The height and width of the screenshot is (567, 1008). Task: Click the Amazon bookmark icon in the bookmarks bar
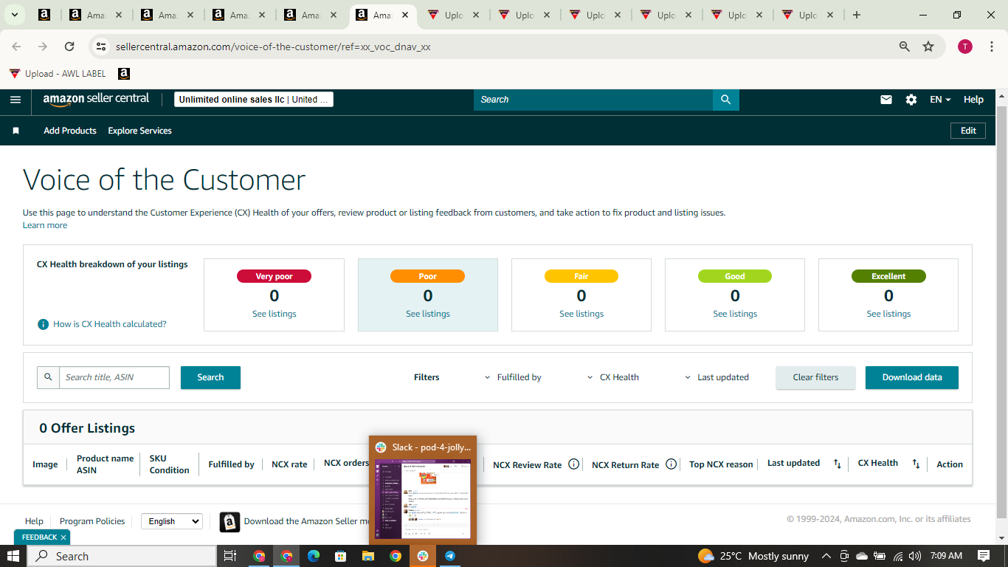tap(124, 74)
